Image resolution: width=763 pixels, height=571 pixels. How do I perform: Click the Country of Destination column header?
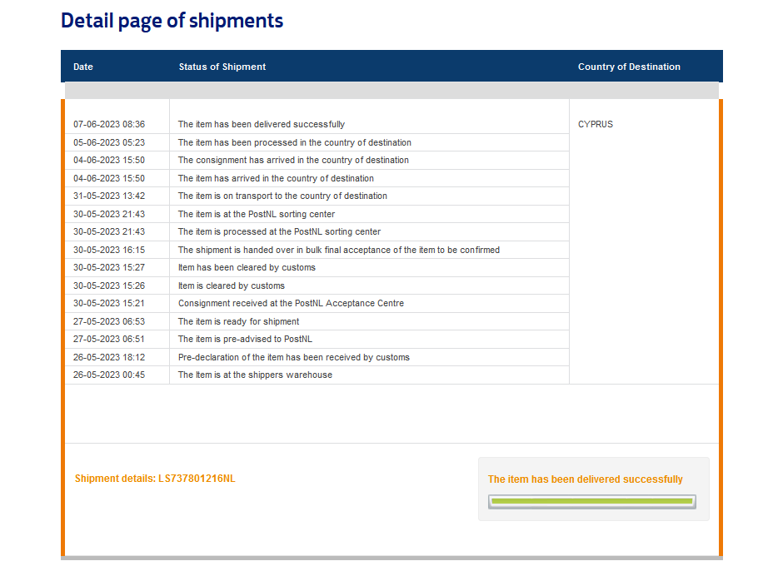(x=629, y=67)
